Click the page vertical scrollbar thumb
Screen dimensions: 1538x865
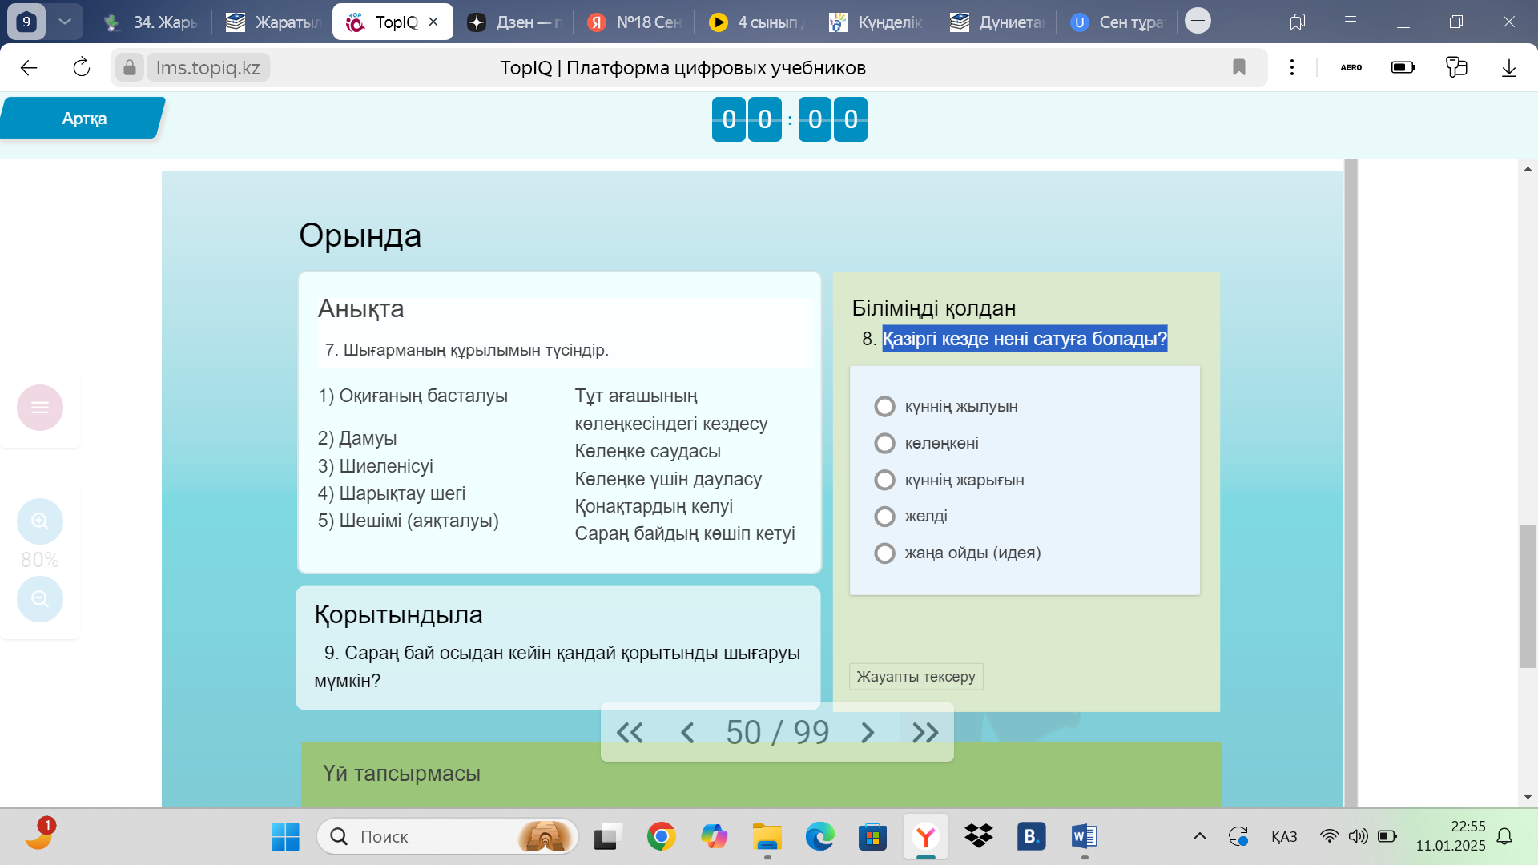(1528, 596)
